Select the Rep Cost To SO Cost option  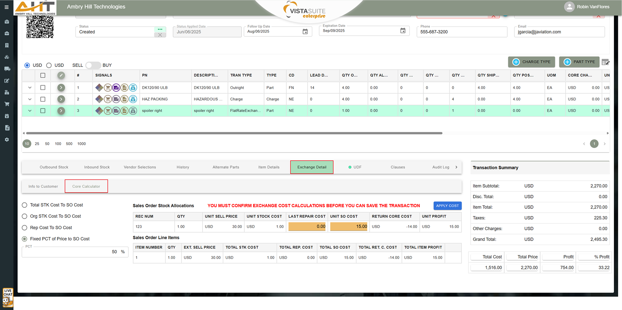25,228
